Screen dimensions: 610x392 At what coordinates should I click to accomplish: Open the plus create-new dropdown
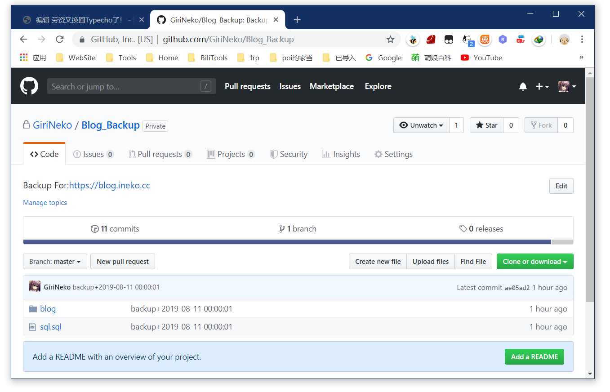[x=542, y=86]
